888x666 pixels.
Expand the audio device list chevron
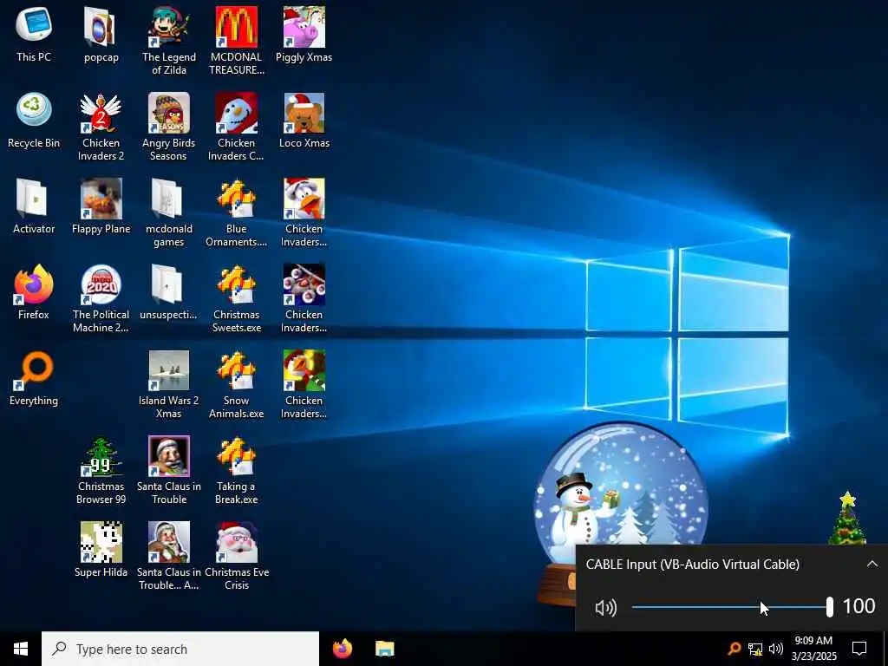point(872,564)
